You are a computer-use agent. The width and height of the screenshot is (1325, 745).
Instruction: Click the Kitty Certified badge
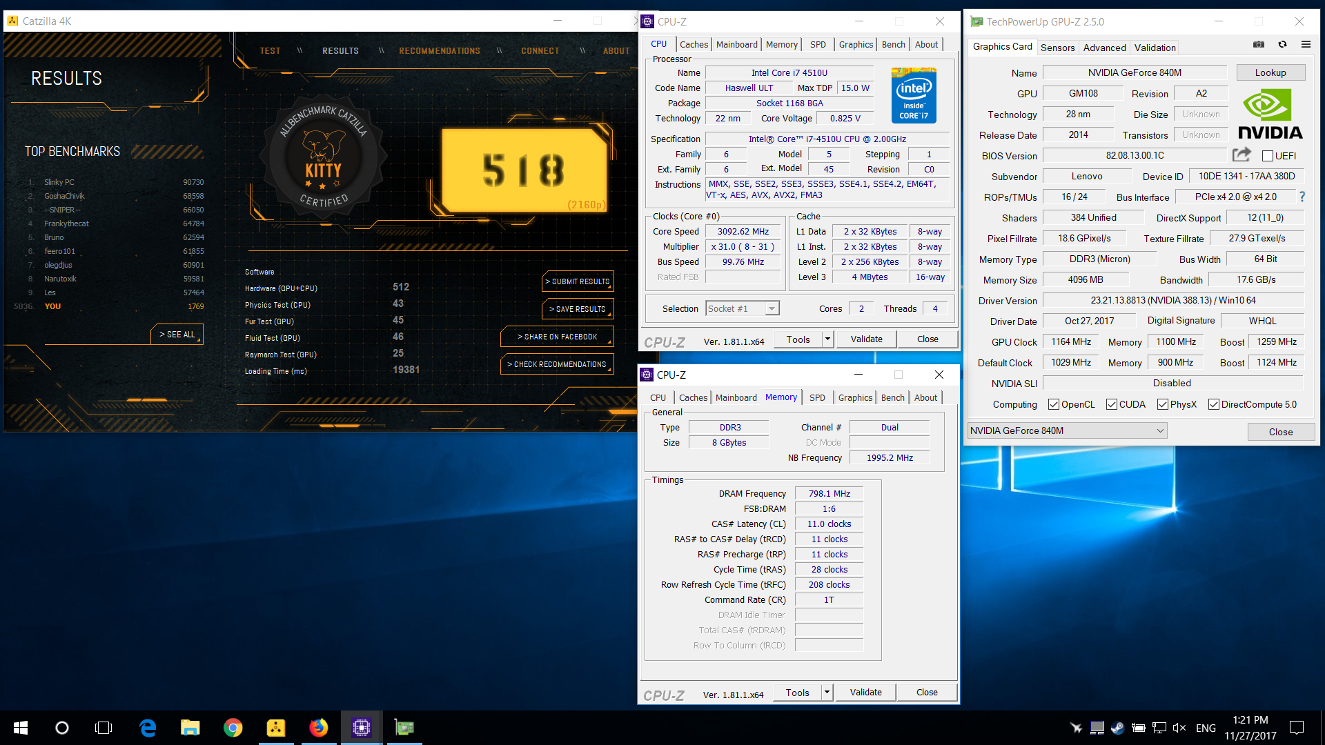(322, 159)
